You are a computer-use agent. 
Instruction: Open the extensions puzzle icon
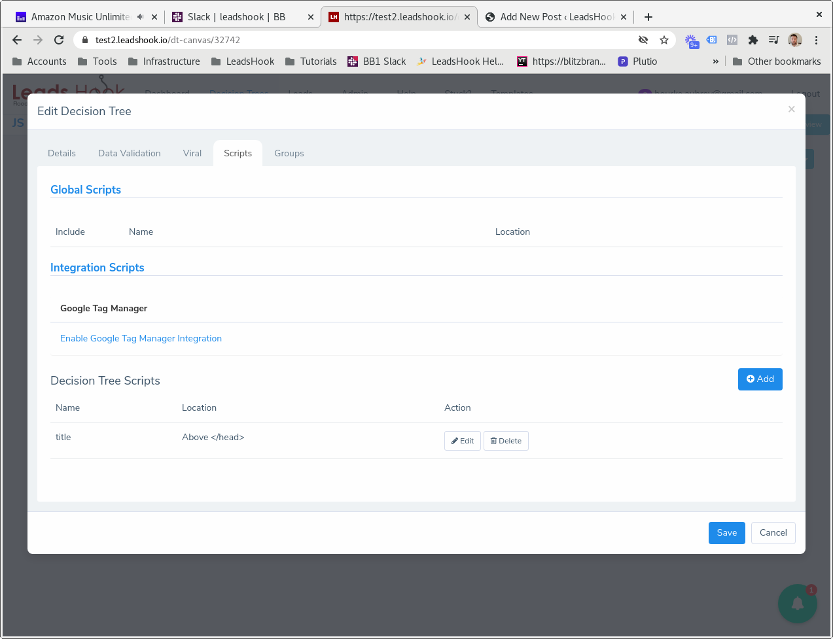pos(753,40)
